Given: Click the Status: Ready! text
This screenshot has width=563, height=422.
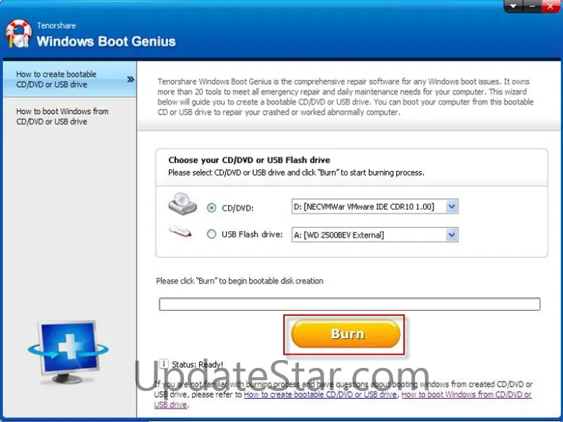Looking at the screenshot, I should point(198,364).
